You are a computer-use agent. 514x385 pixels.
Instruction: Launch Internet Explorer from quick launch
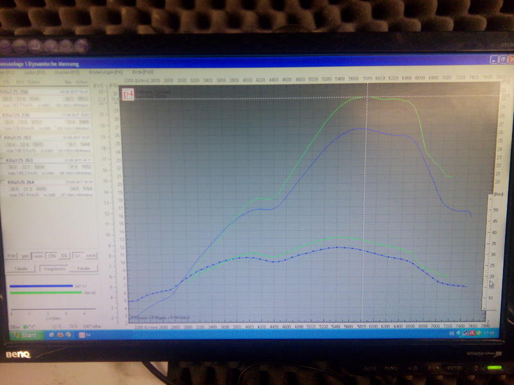(51, 335)
